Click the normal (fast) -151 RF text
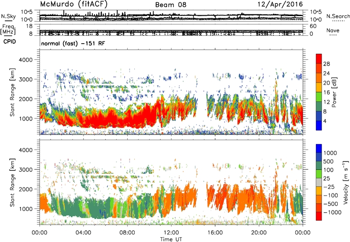This screenshot has width=350, height=242. coord(73,43)
